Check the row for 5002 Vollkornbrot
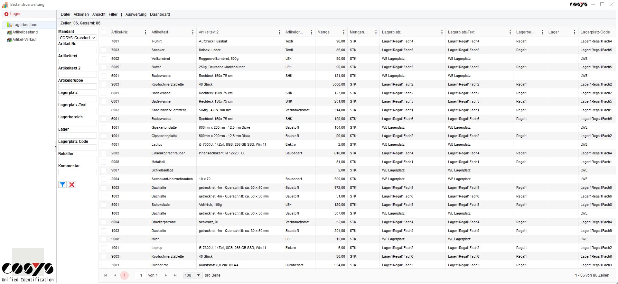This screenshot has width=618, height=284. coord(104,59)
